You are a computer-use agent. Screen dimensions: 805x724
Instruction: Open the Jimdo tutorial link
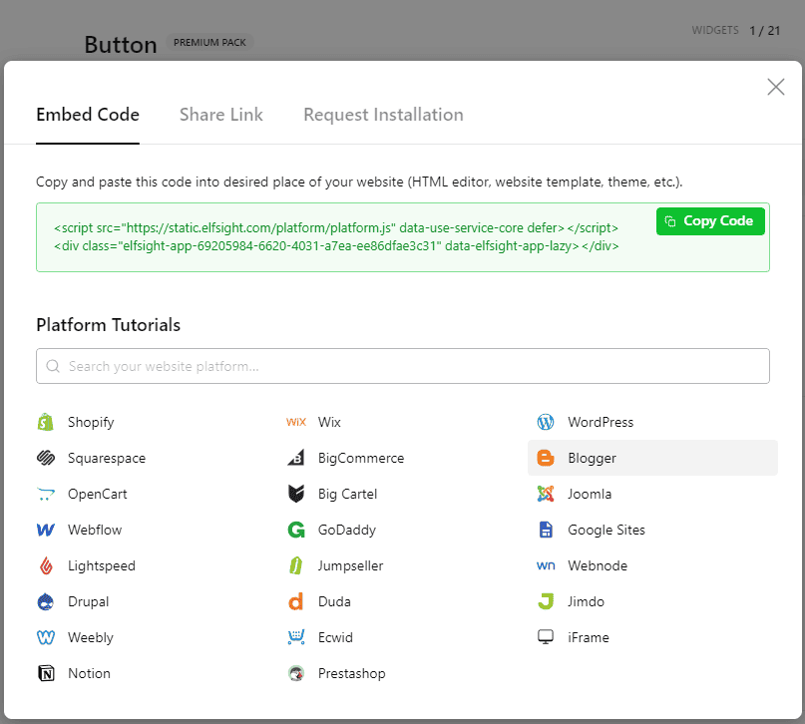pyautogui.click(x=586, y=601)
